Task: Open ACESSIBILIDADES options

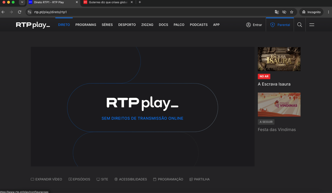Action: (x=131, y=179)
